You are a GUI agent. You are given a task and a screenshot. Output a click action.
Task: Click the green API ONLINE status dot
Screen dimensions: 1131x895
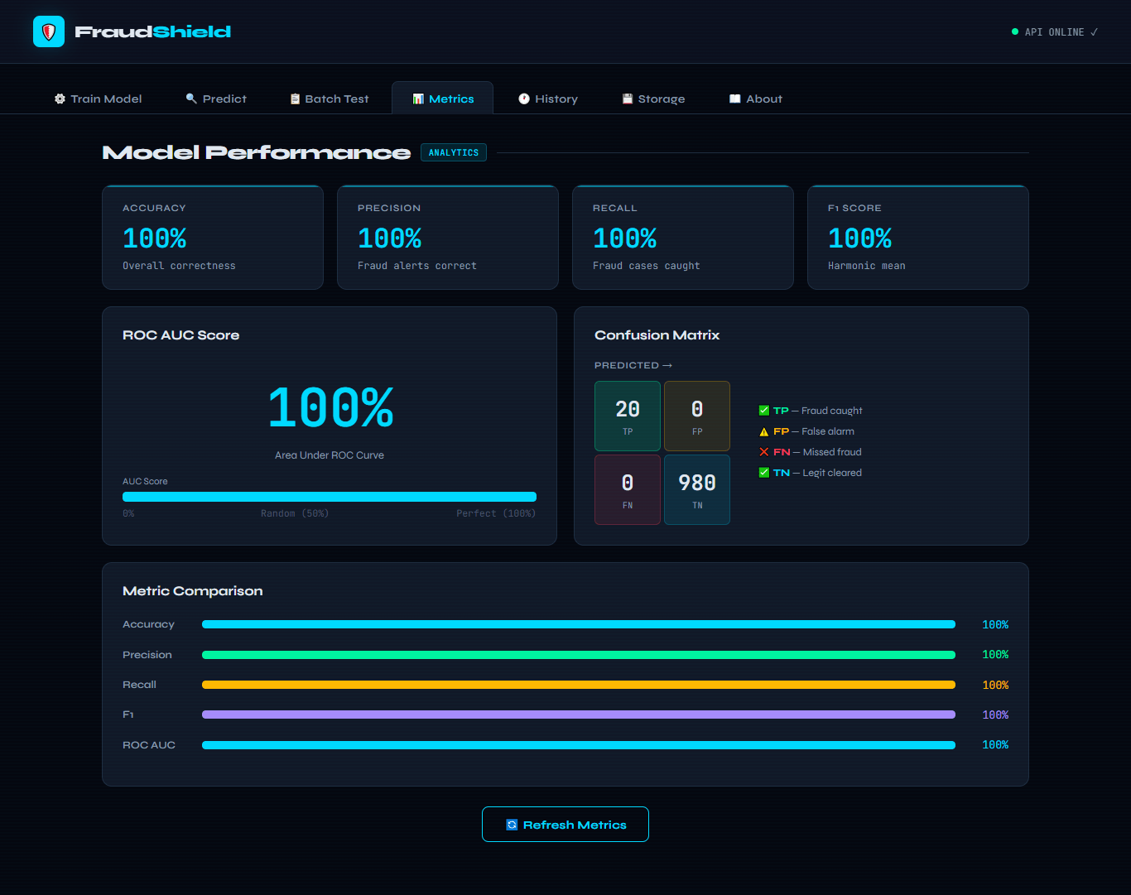coord(1015,31)
